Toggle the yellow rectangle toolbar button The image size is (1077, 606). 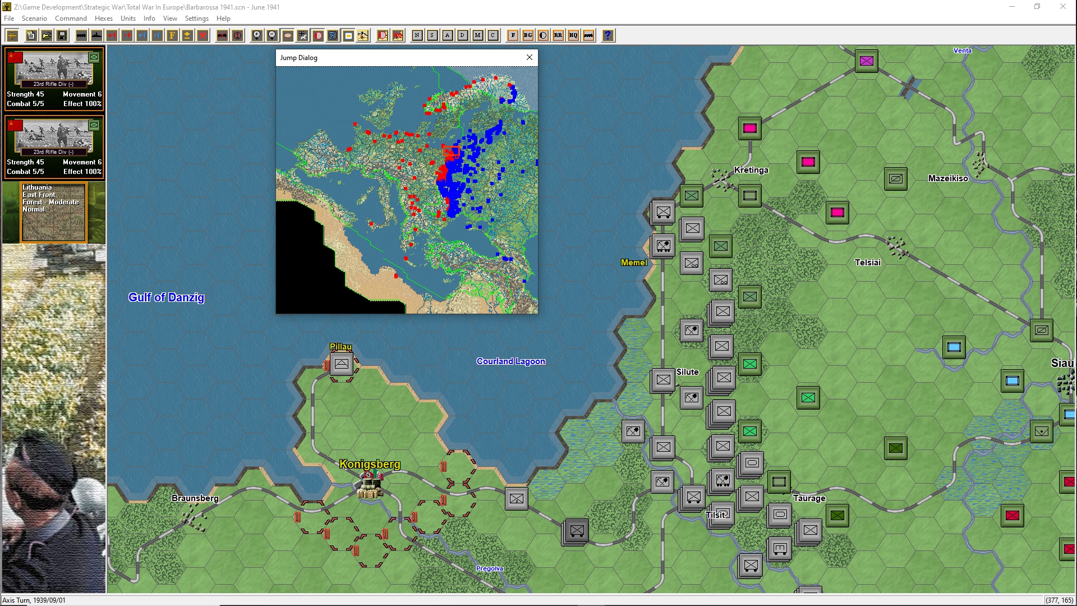click(348, 35)
